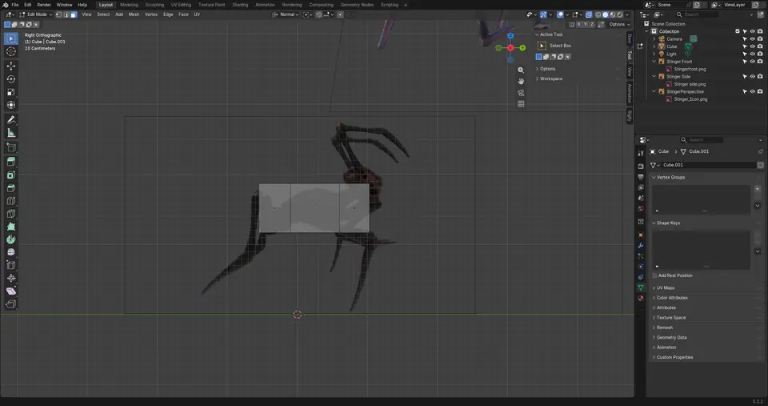Select the Measure tool
Image resolution: width=768 pixels, height=406 pixels.
10,133
